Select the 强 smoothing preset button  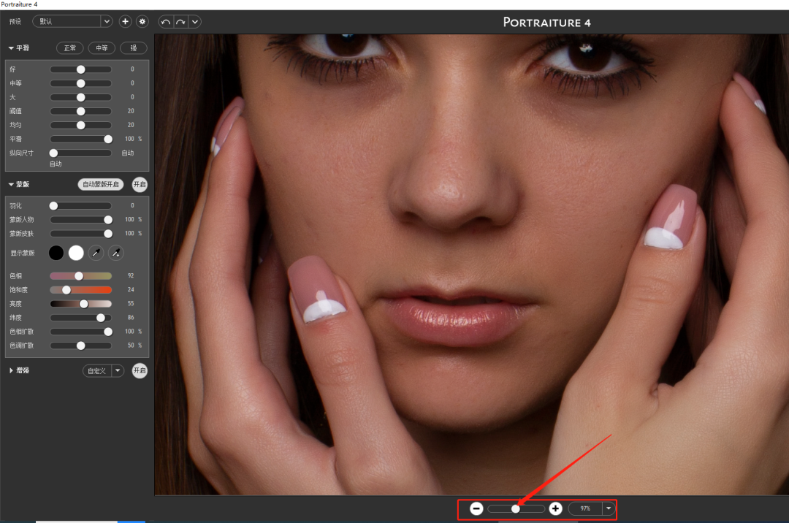134,47
